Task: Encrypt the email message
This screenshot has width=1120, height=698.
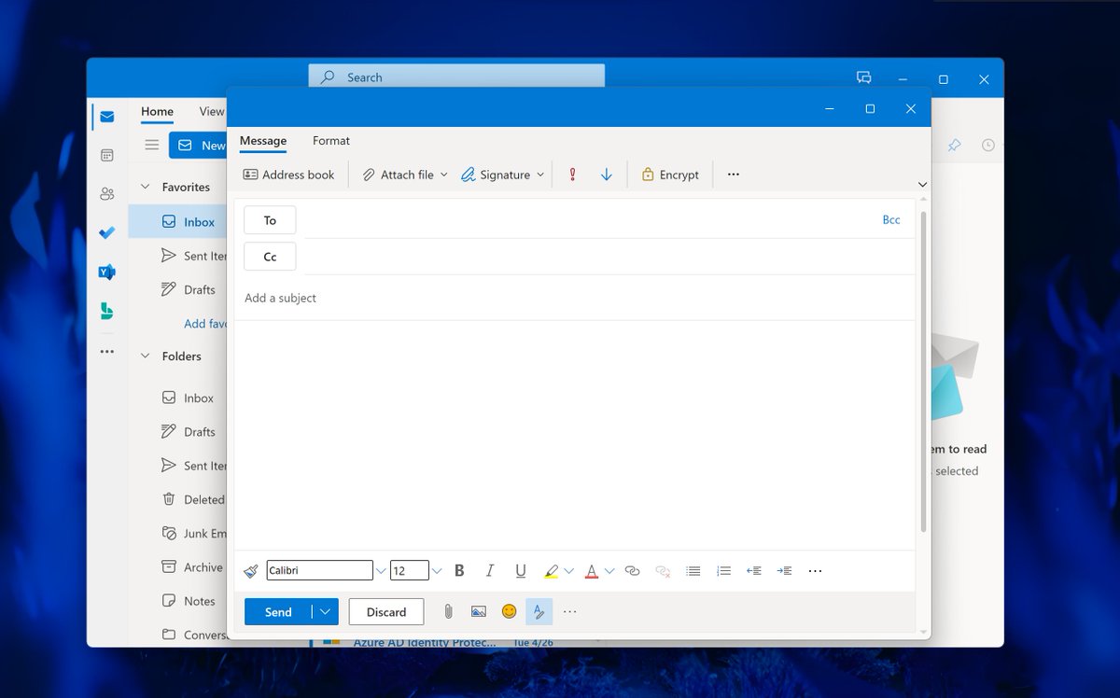Action: tap(669, 174)
